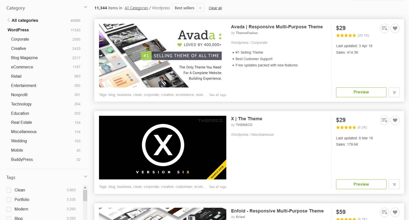The width and height of the screenshot is (409, 220).
Task: Preview the Avada theme
Action: coord(361,92)
